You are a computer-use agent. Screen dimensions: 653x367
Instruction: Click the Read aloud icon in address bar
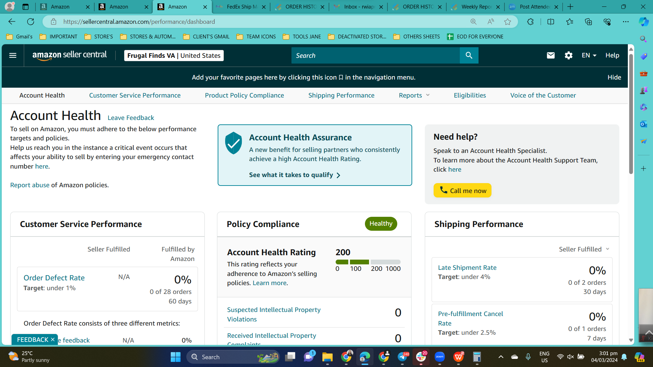point(490,22)
